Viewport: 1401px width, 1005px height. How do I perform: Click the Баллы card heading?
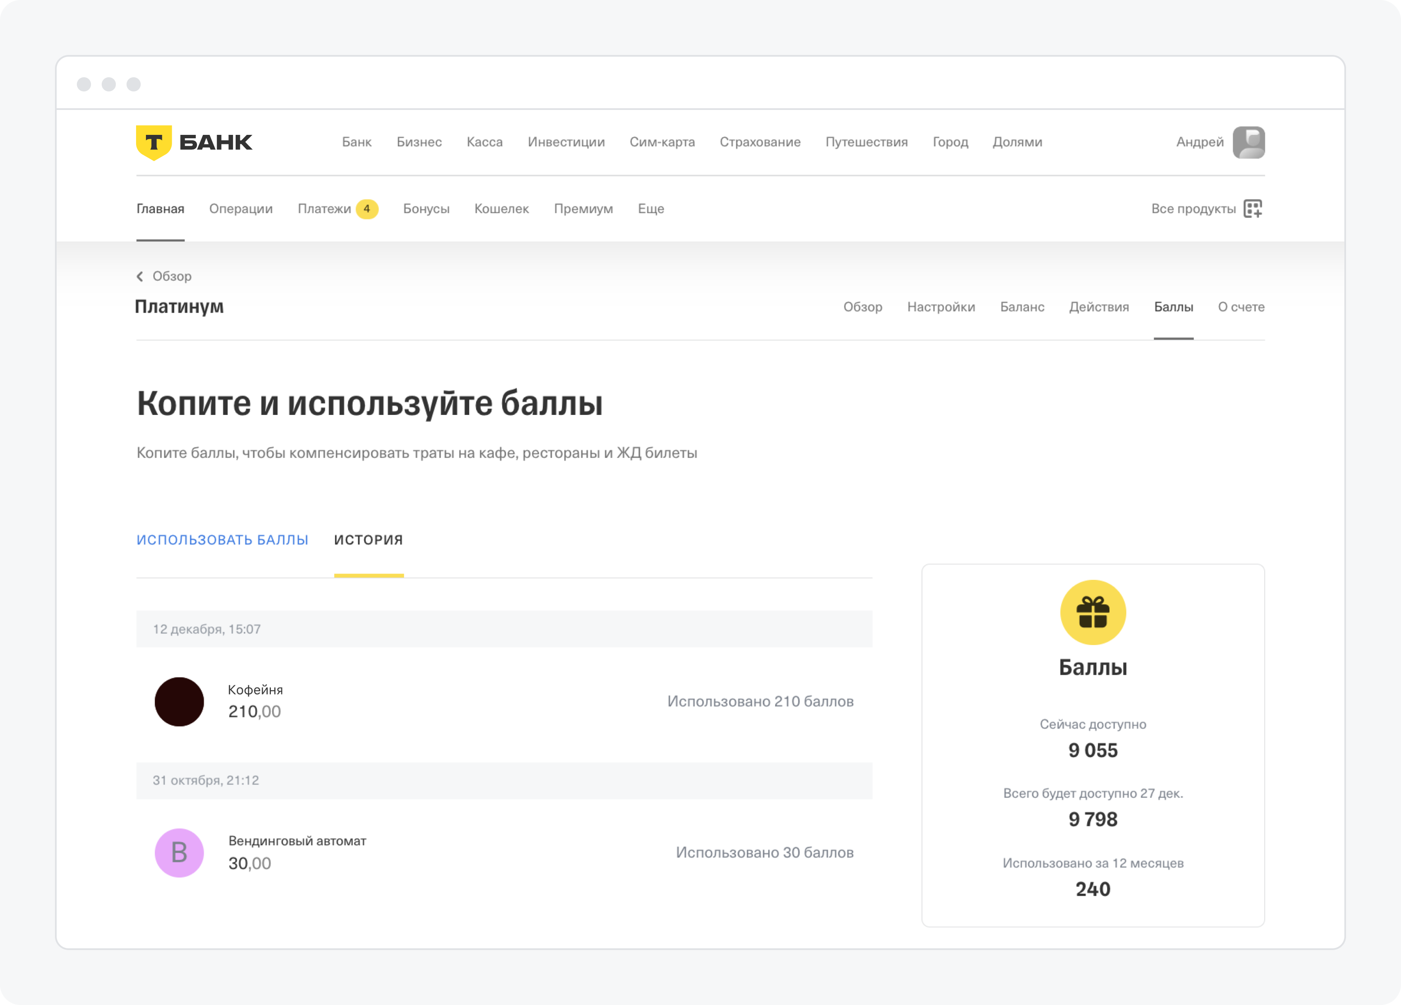click(1093, 667)
